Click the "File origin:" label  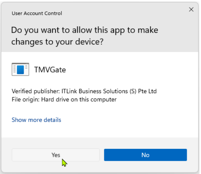[25, 100]
